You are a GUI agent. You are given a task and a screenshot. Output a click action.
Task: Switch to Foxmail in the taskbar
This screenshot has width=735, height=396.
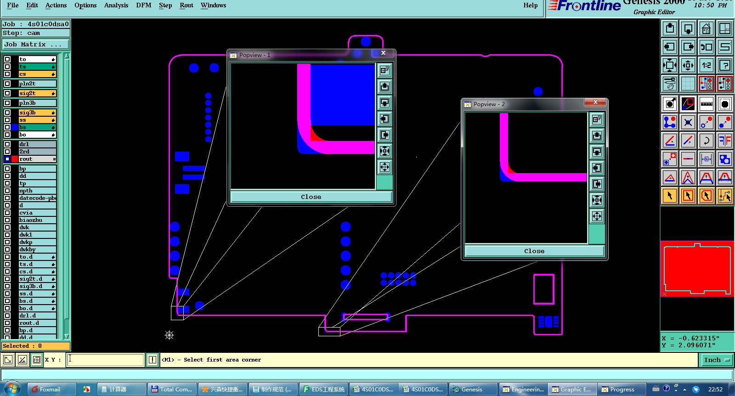tap(51, 389)
